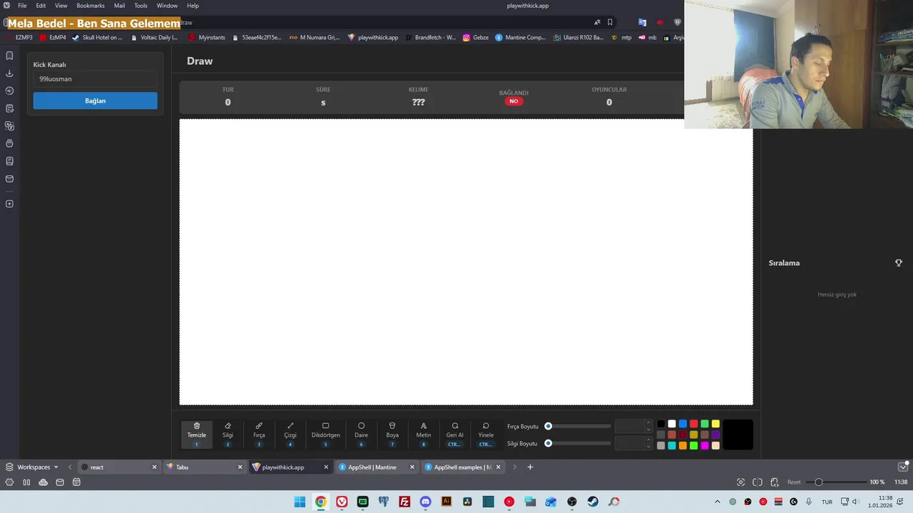Select the Temizle (clear) trash tool

coord(197,435)
